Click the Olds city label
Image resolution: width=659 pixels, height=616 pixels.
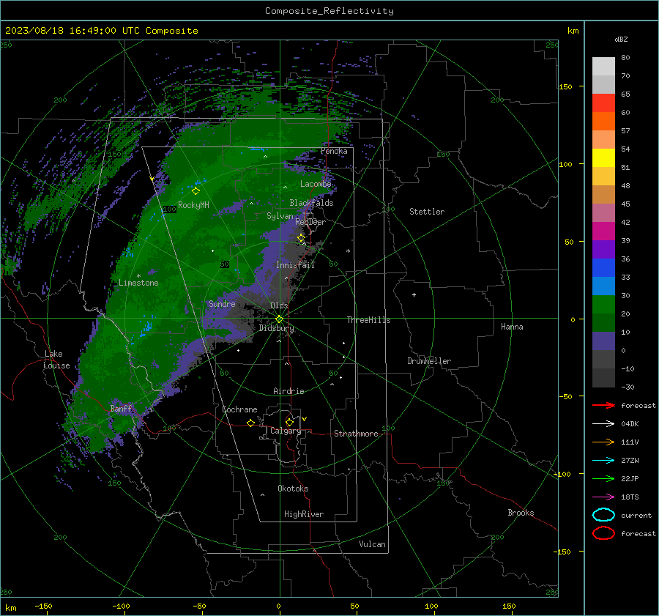click(x=279, y=305)
